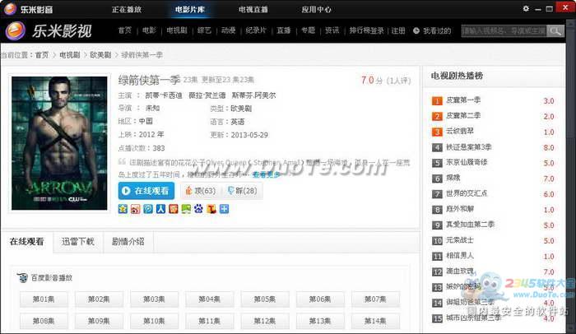
Task: Upvote with the 顶(63) button
Action: point(200,191)
